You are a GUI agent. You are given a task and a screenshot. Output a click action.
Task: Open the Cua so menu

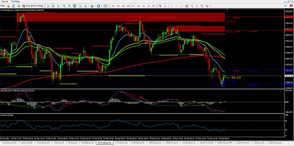point(5,1)
